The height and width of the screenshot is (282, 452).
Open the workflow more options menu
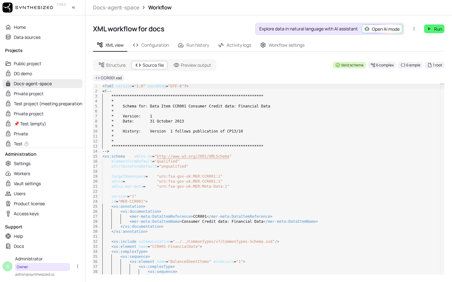tap(414, 29)
